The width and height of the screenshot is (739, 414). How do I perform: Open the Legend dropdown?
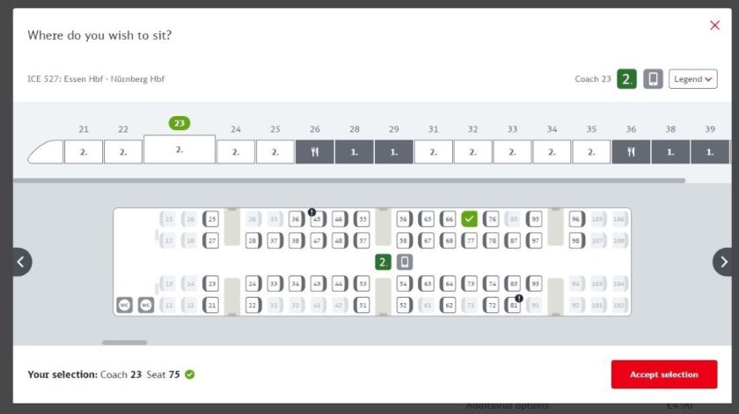pyautogui.click(x=692, y=79)
